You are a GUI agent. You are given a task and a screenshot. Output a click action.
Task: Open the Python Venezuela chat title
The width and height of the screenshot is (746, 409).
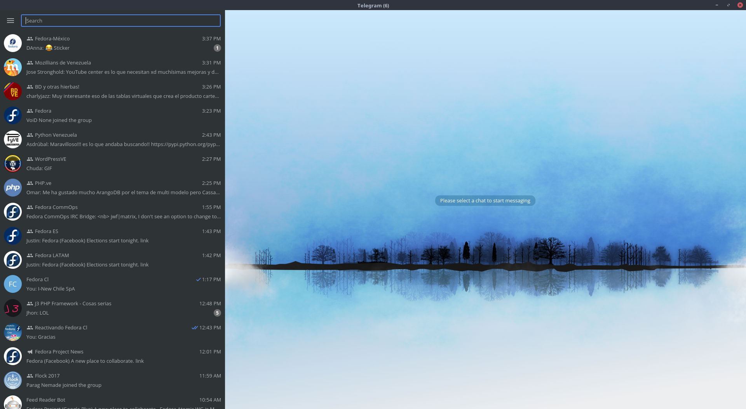pos(56,135)
